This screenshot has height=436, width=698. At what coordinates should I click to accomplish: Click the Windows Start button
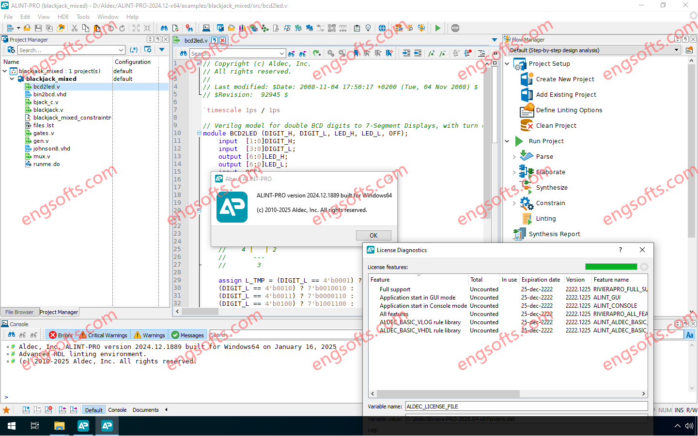pos(12,426)
